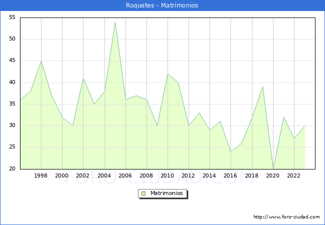
Task: Click x-axis label 2016
Action: click(230, 175)
